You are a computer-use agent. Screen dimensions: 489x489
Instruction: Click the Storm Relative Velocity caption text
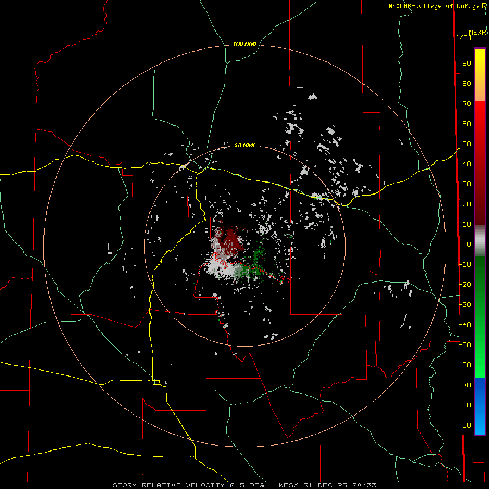244,485
